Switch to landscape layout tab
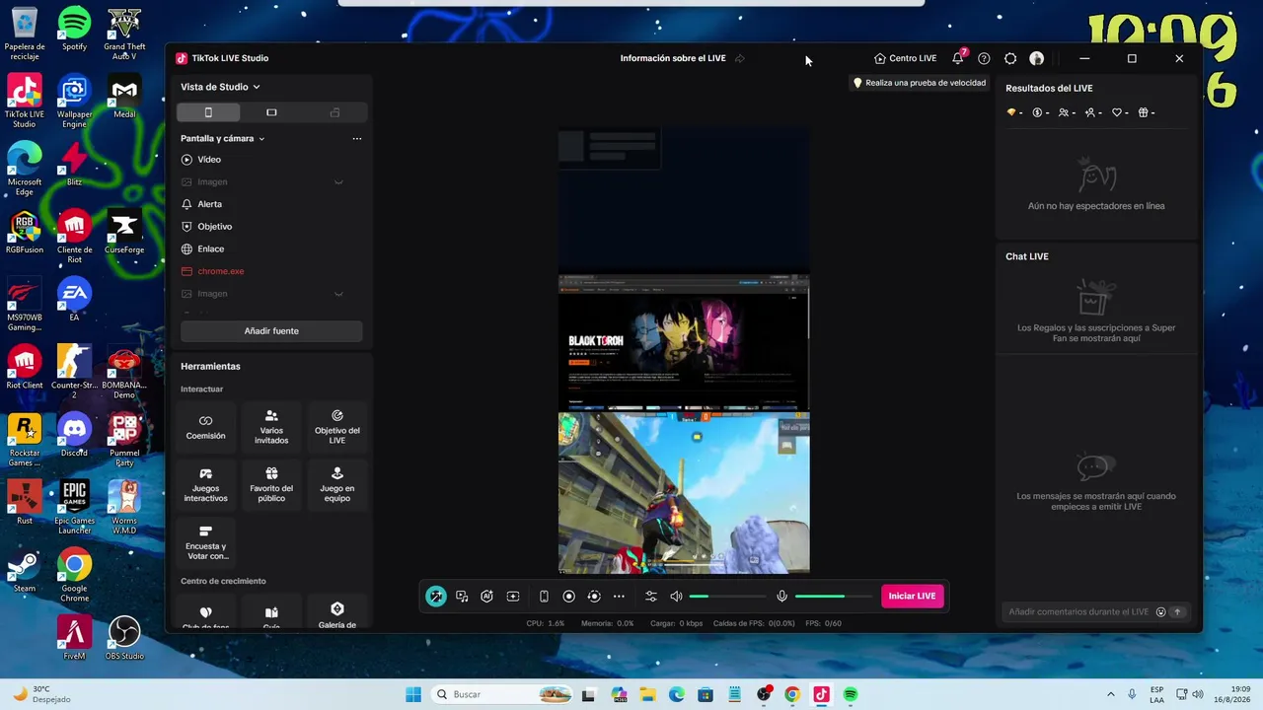The height and width of the screenshot is (710, 1263). point(271,112)
